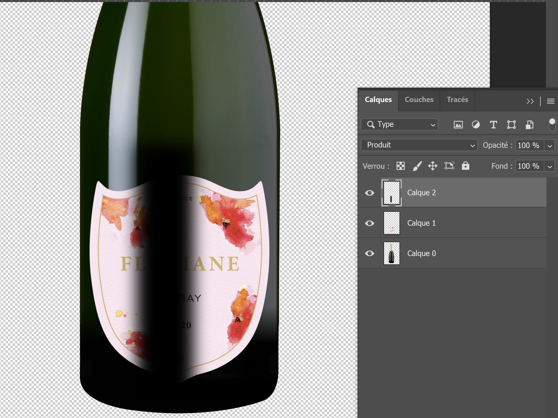Filter layers by adjustment layer type
558x418 pixels.
476,125
